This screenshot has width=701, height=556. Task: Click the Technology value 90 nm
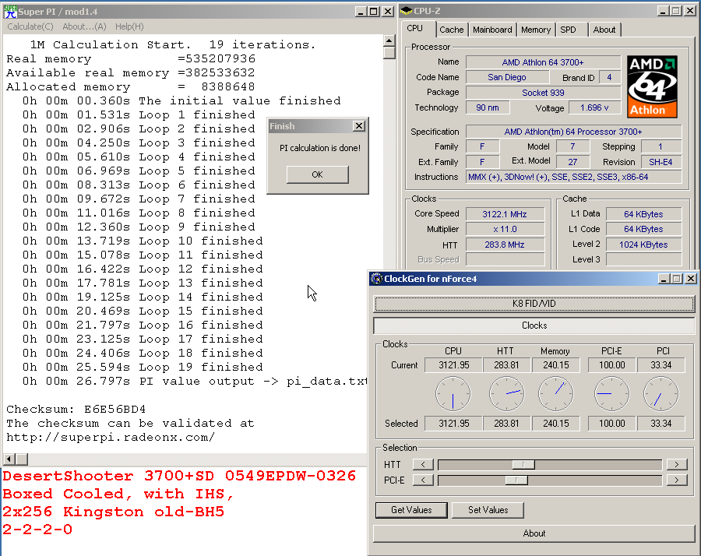[x=487, y=107]
